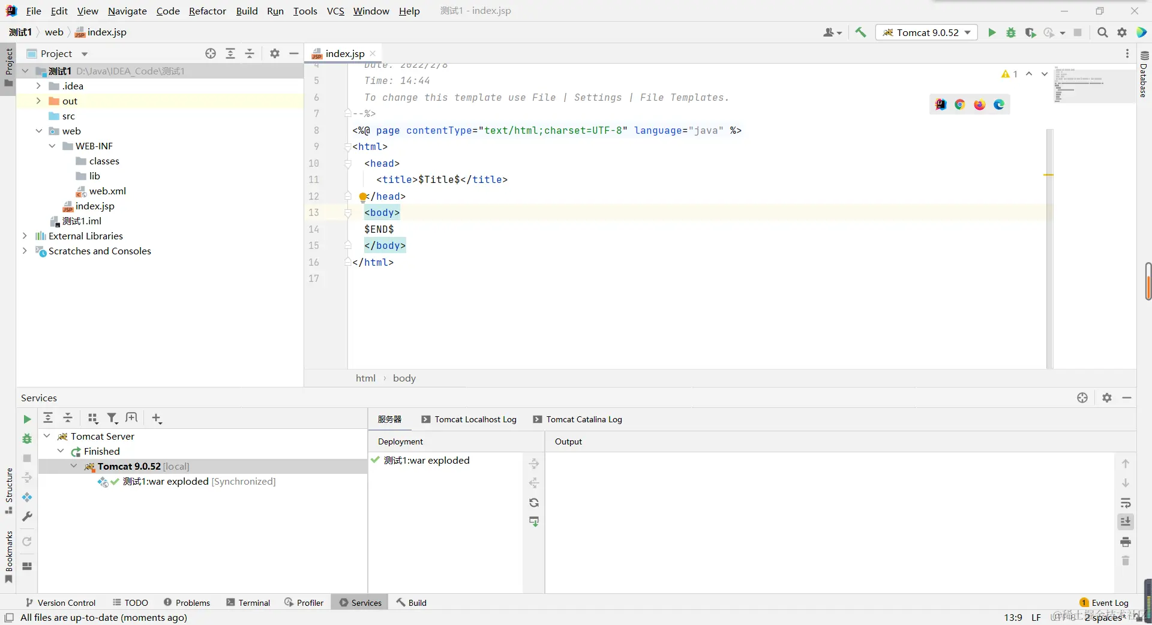This screenshot has width=1152, height=625.
Task: Preview index.jsp in Firefox browser
Action: pyautogui.click(x=980, y=104)
